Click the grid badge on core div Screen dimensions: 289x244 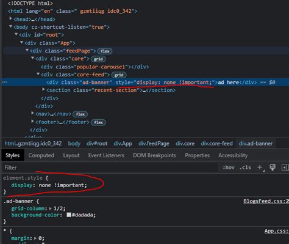point(98,59)
